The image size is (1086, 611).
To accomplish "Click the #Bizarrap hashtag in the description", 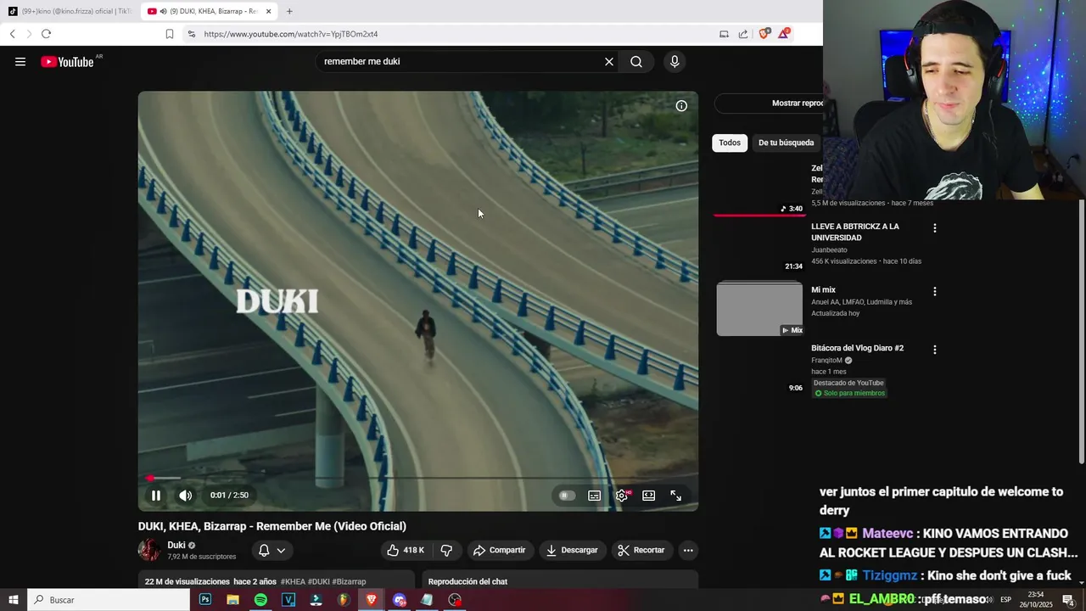I will [349, 581].
